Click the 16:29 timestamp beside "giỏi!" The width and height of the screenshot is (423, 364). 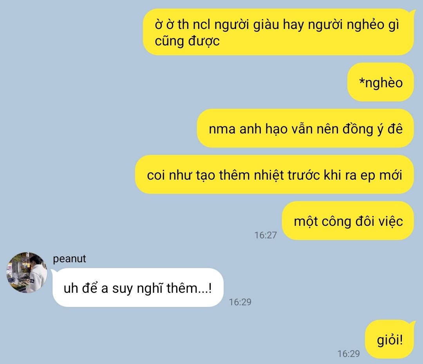pos(349,353)
